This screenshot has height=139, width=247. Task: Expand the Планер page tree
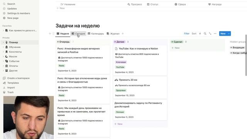[x=3, y=42]
